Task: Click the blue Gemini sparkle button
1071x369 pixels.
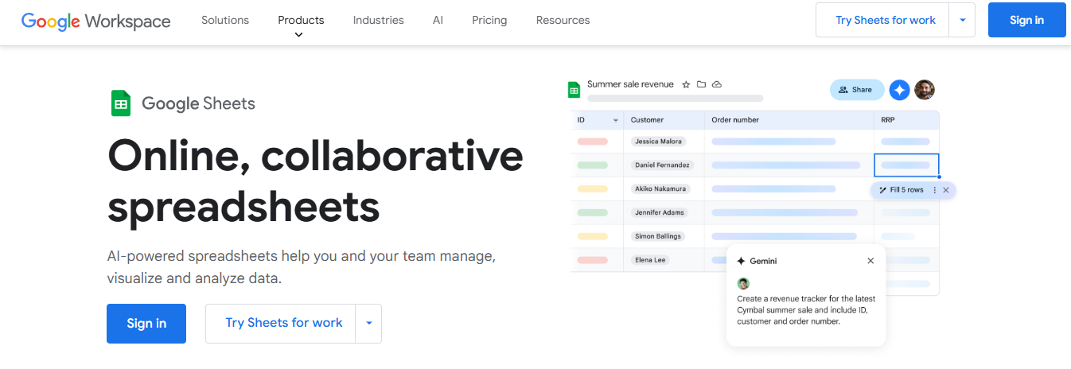Action: [899, 90]
